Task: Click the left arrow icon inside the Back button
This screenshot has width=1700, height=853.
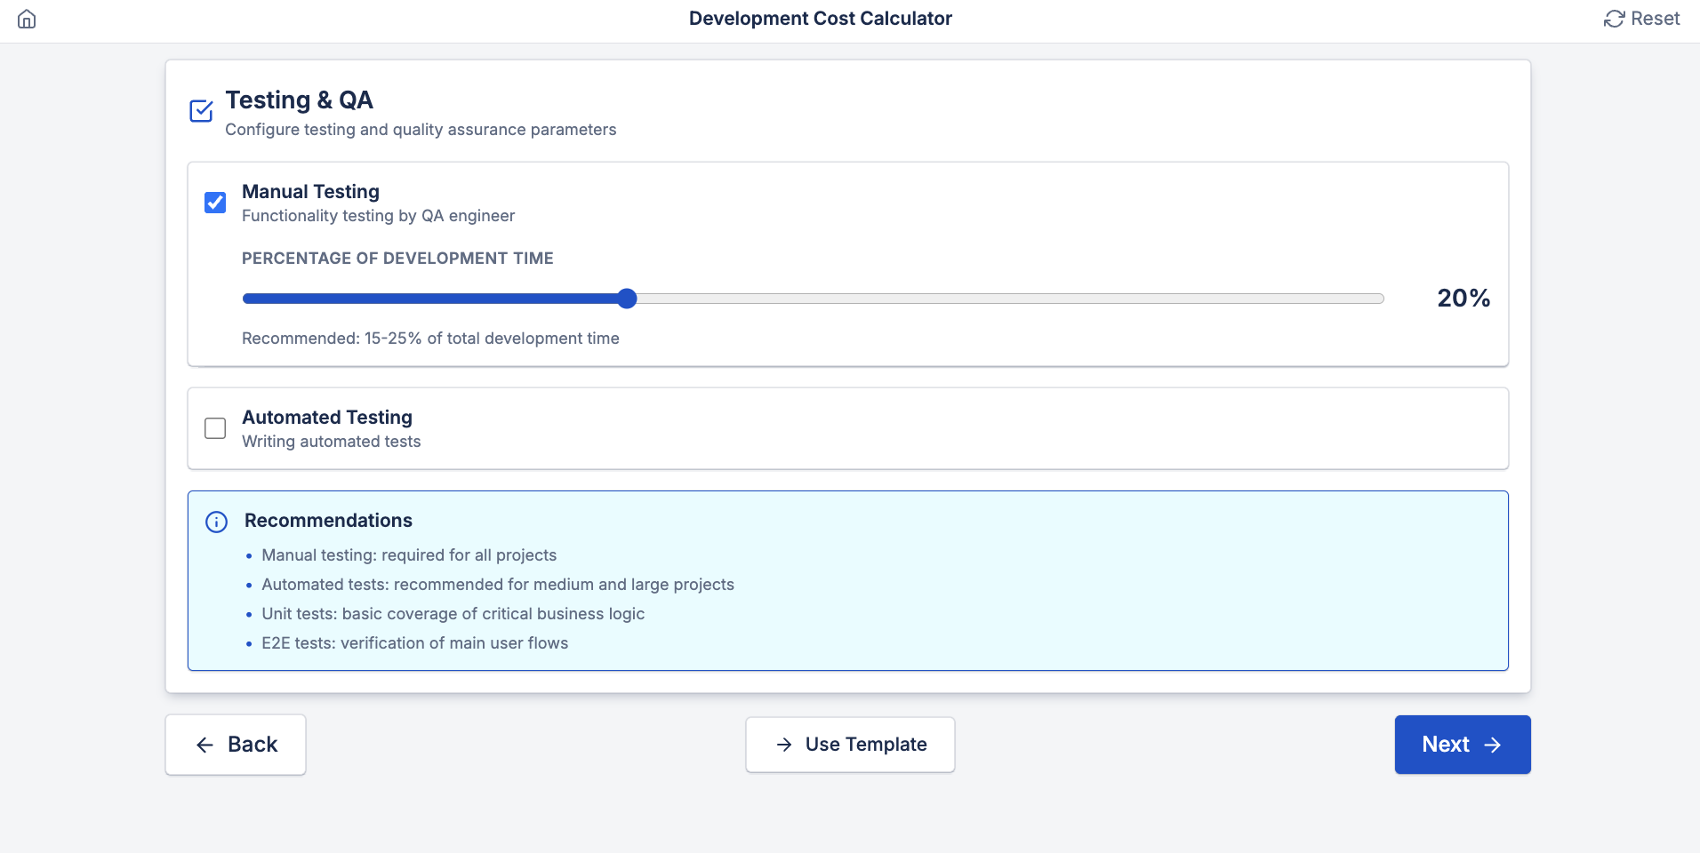Action: pos(205,745)
